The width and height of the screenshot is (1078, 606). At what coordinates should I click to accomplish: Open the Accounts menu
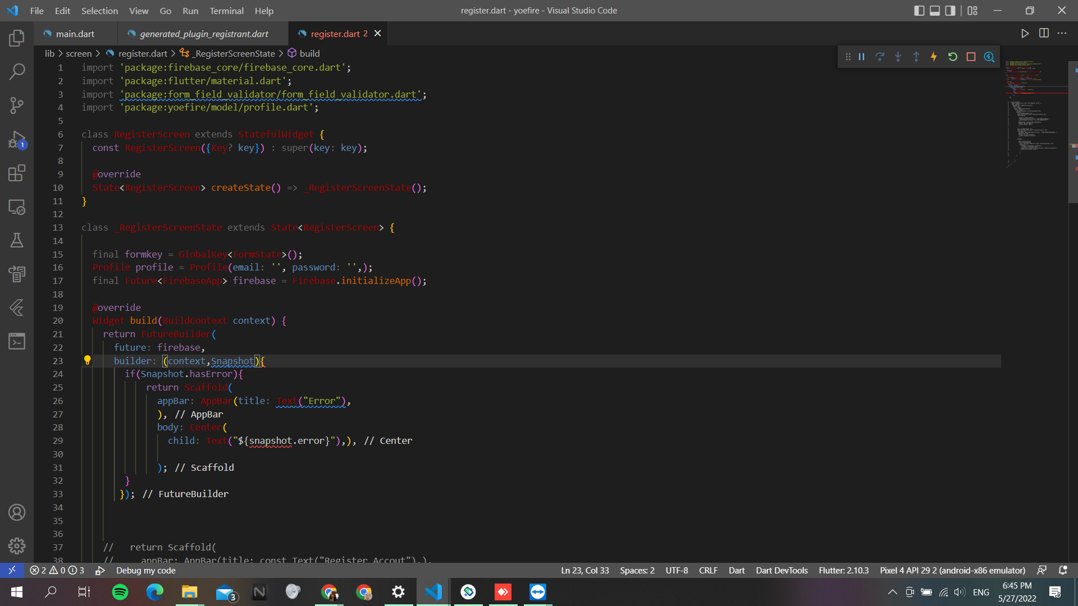pyautogui.click(x=17, y=512)
